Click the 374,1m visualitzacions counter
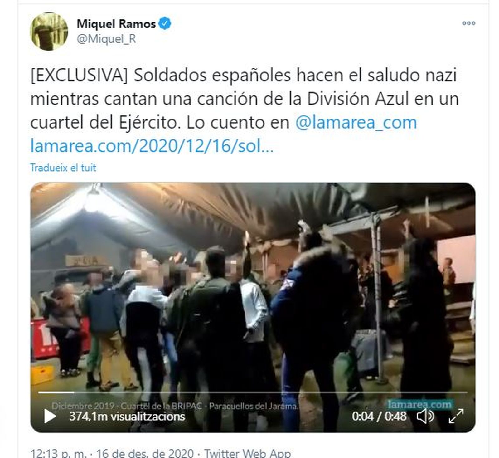 [x=127, y=417]
